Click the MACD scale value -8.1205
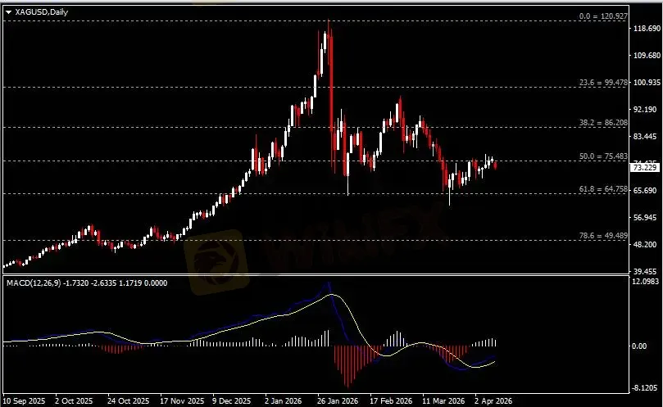Screen dimensions: 663x407 645,388
